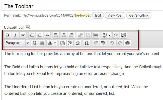Toggle Bold formatting button
This screenshot has width=163, height=100.
pyautogui.click(x=8, y=35)
